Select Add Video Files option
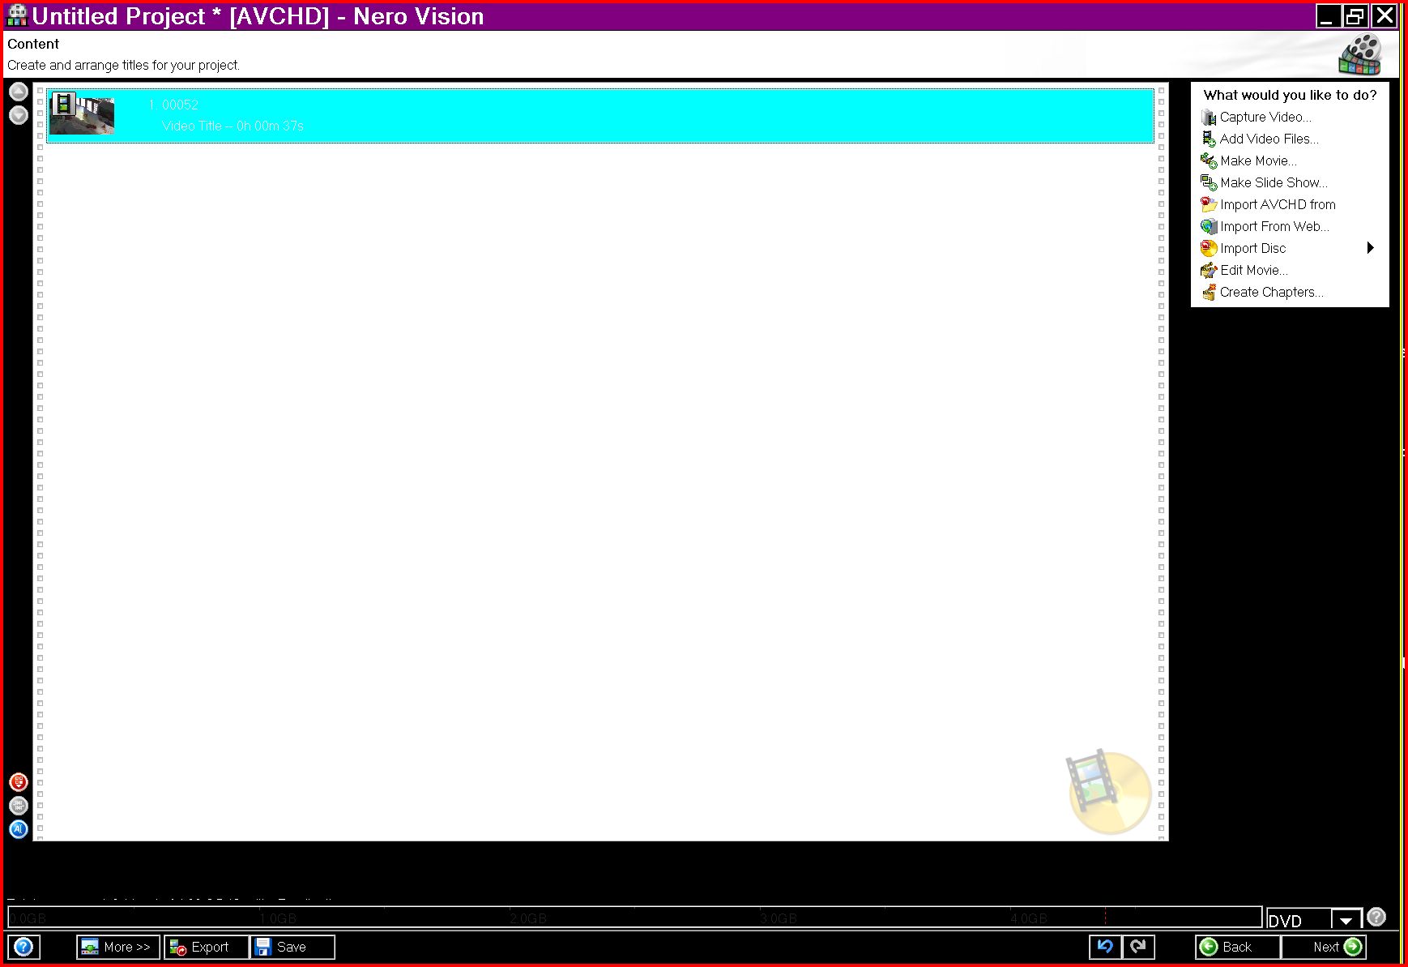 [x=1269, y=139]
